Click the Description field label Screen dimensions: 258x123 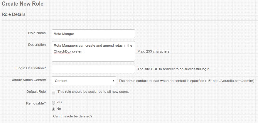(x=37, y=45)
